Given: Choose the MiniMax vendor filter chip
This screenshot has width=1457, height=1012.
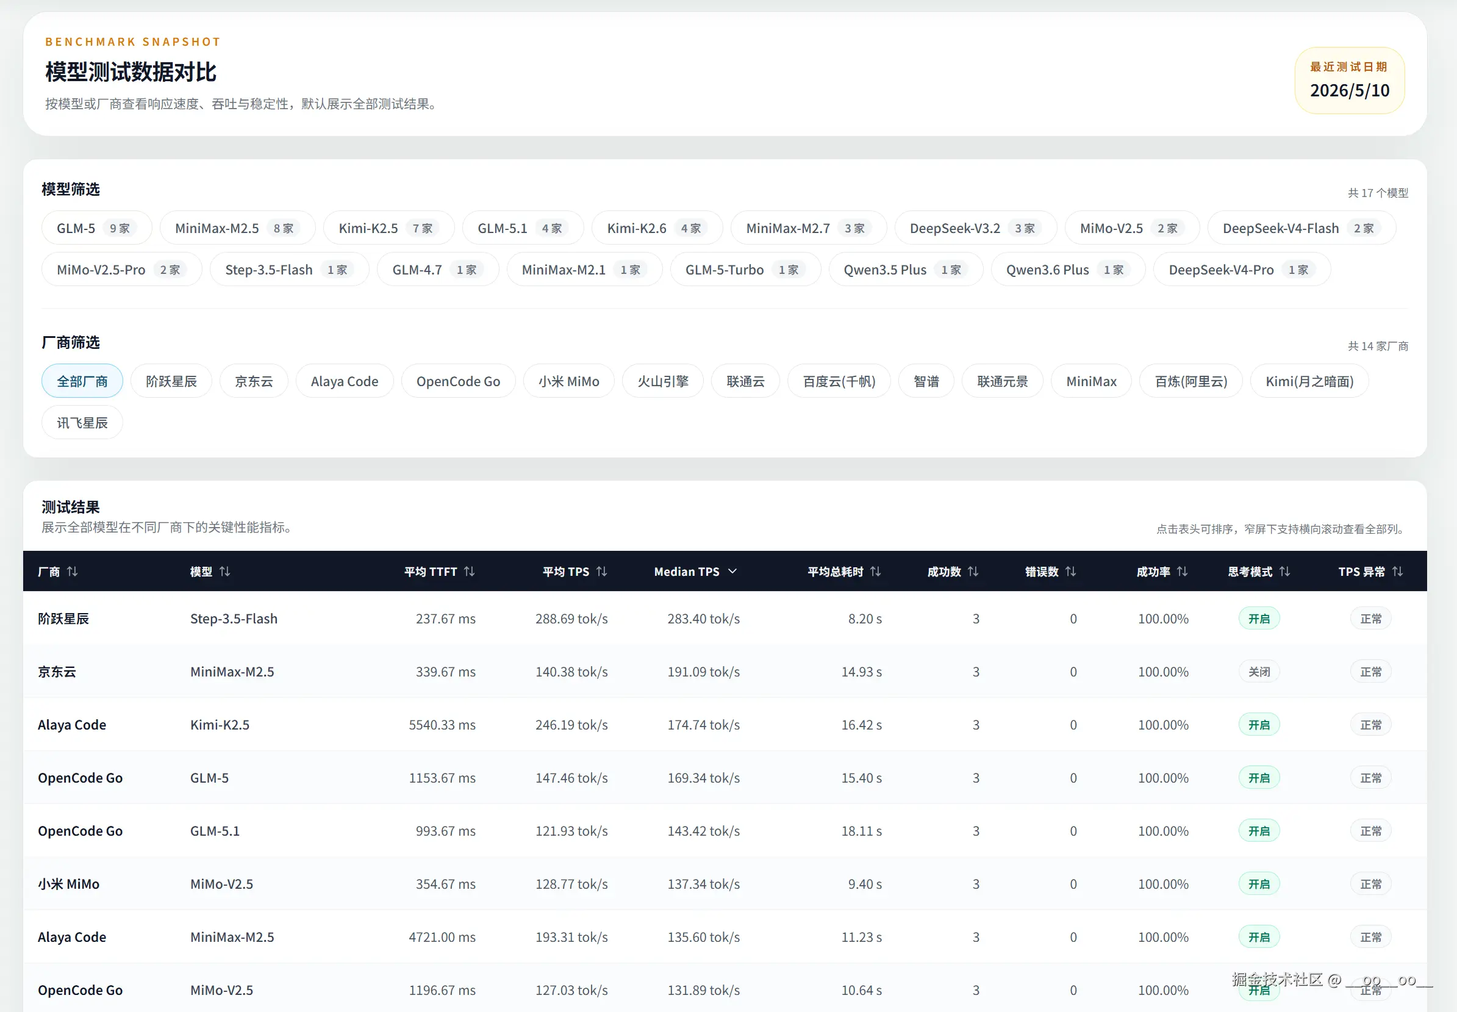Looking at the screenshot, I should coord(1091,381).
